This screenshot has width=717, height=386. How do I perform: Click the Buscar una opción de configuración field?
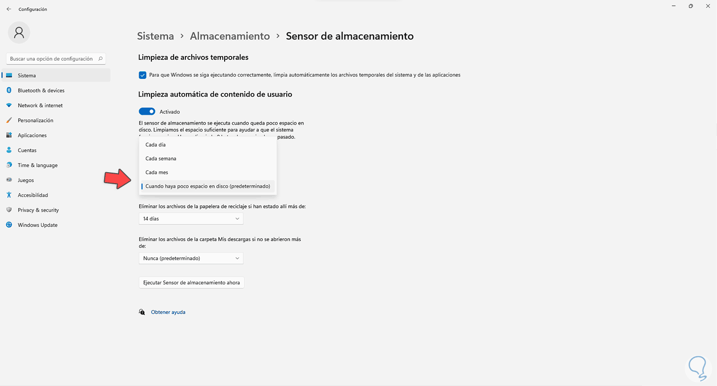(x=52, y=59)
